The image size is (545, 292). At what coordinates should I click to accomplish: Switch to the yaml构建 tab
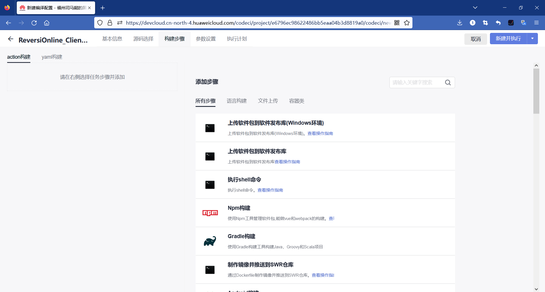click(52, 57)
